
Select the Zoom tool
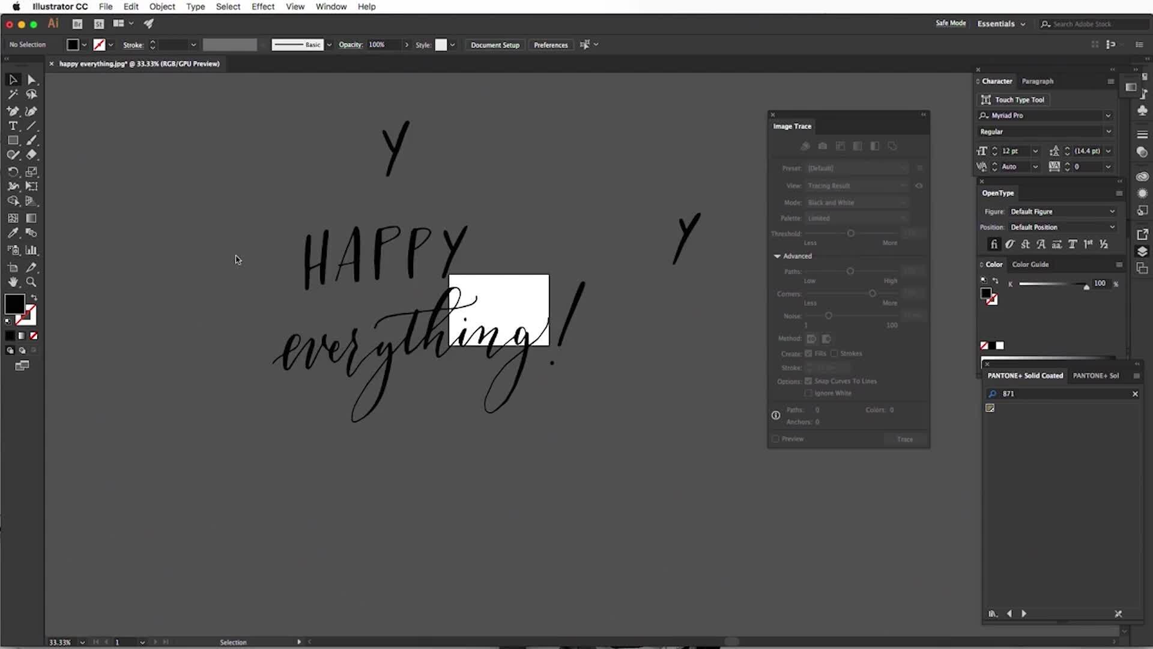click(31, 282)
